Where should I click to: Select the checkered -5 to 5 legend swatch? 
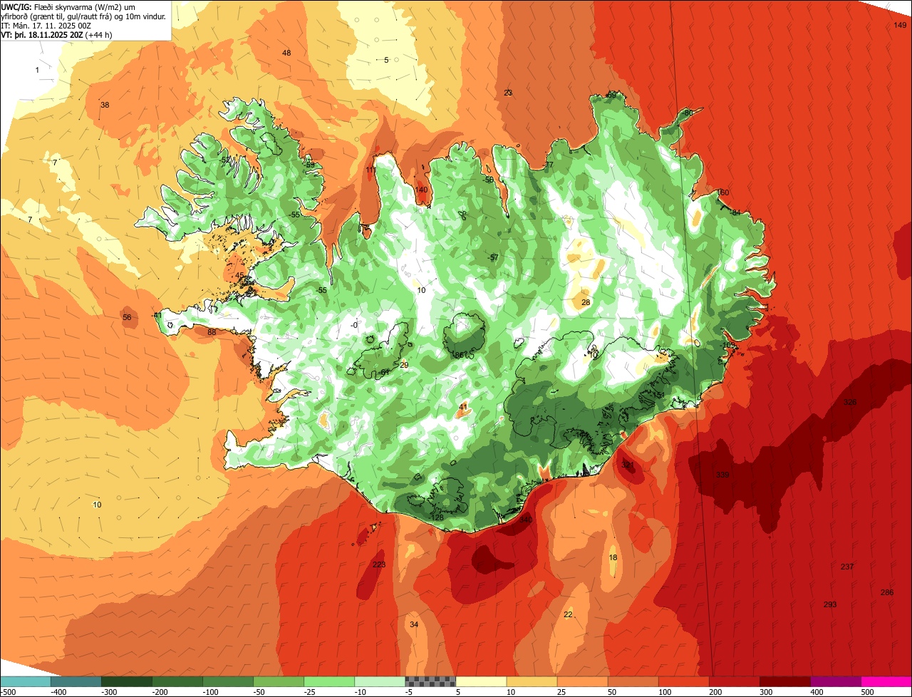430,681
